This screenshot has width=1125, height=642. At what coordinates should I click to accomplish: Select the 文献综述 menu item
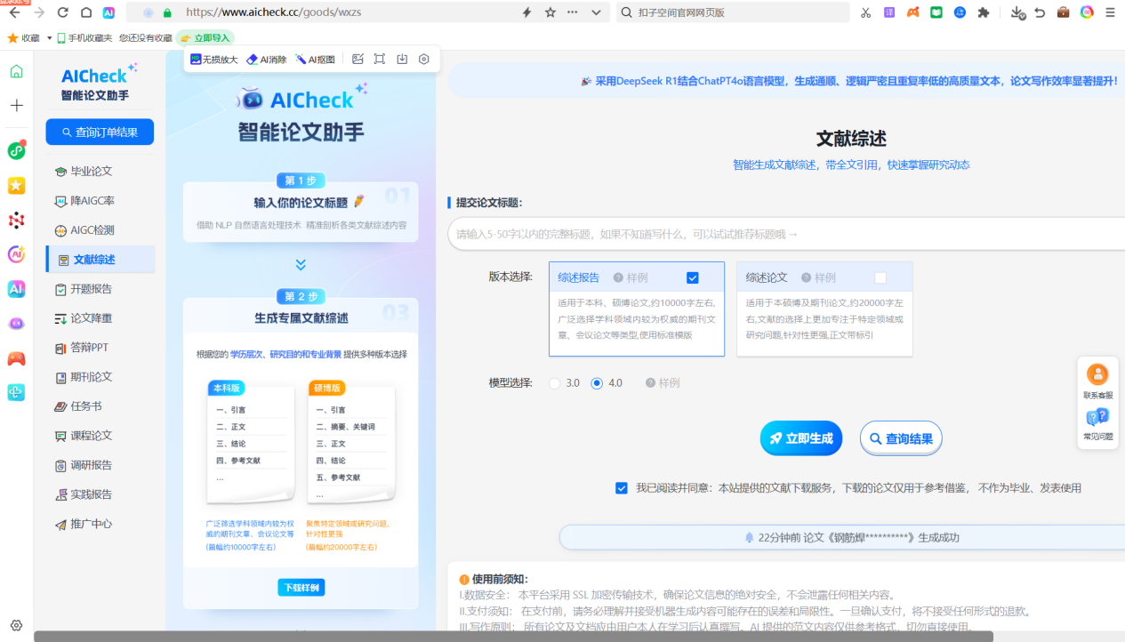pos(100,260)
